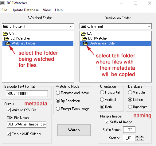Disable the Create XMP Sidecar checkbox
This screenshot has width=156, height=146.
click(x=9, y=134)
